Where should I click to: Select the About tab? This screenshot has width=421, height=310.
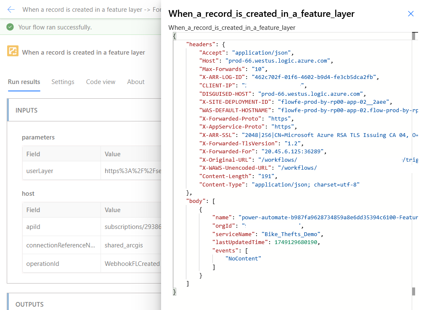[135, 82]
